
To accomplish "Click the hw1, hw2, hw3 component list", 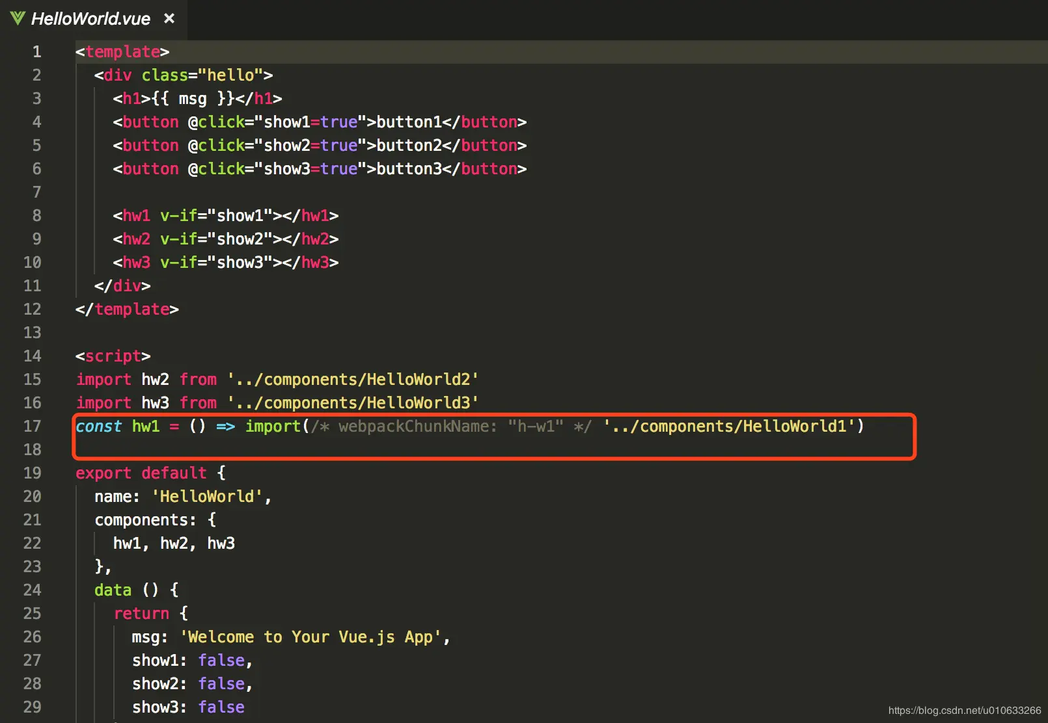I will [x=174, y=544].
